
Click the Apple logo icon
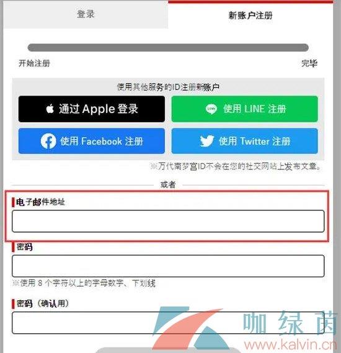click(50, 109)
